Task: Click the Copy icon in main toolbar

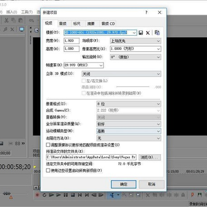Action: (13, 20)
